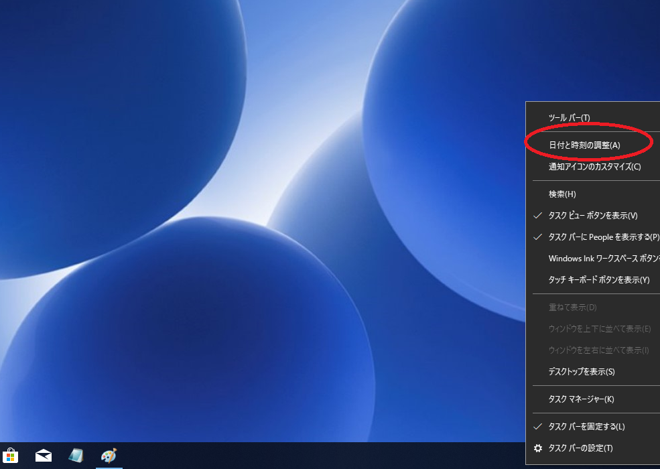Open タスク マネージャー(K)
Viewport: 660px width, 469px height.
(x=581, y=399)
